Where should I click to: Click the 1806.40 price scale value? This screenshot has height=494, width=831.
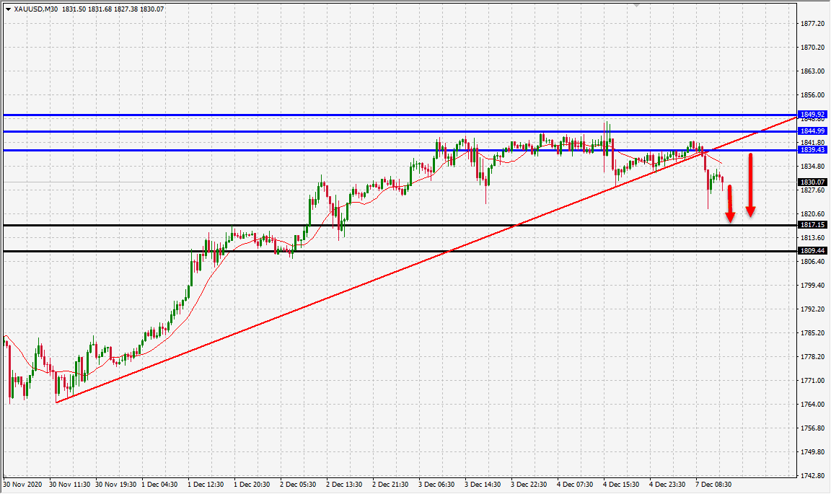click(x=812, y=261)
